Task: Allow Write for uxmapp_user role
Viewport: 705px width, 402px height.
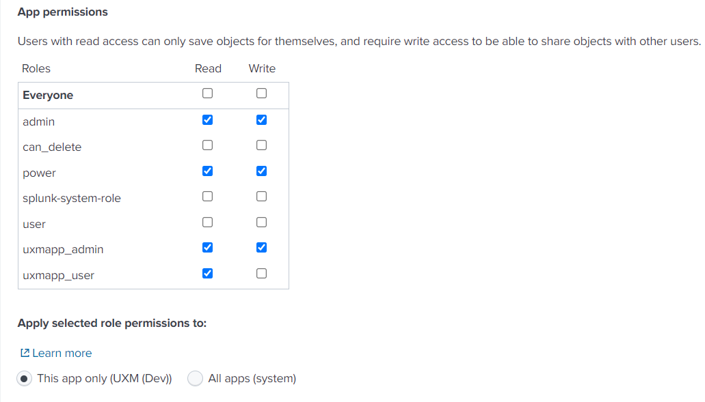Action: click(x=261, y=274)
